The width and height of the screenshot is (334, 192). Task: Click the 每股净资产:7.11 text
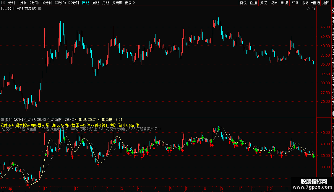[149, 129]
